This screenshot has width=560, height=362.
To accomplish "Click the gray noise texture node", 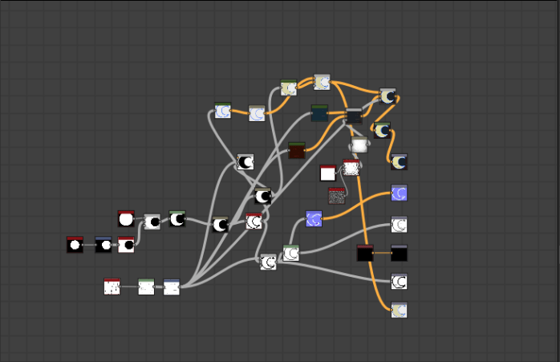I will (337, 195).
